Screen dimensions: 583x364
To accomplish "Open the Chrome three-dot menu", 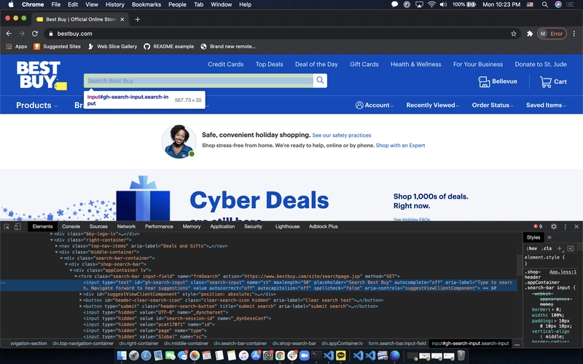I will [x=574, y=33].
